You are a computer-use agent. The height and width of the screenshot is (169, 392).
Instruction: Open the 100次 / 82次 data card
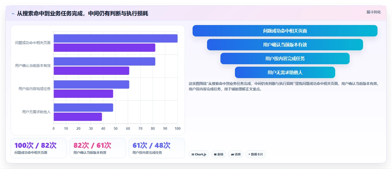(39, 148)
